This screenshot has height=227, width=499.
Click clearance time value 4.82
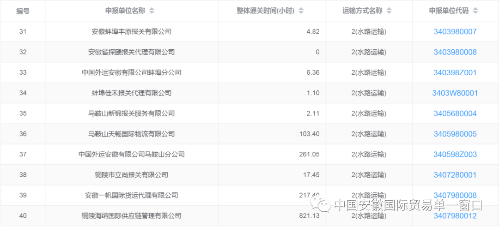coord(313,31)
